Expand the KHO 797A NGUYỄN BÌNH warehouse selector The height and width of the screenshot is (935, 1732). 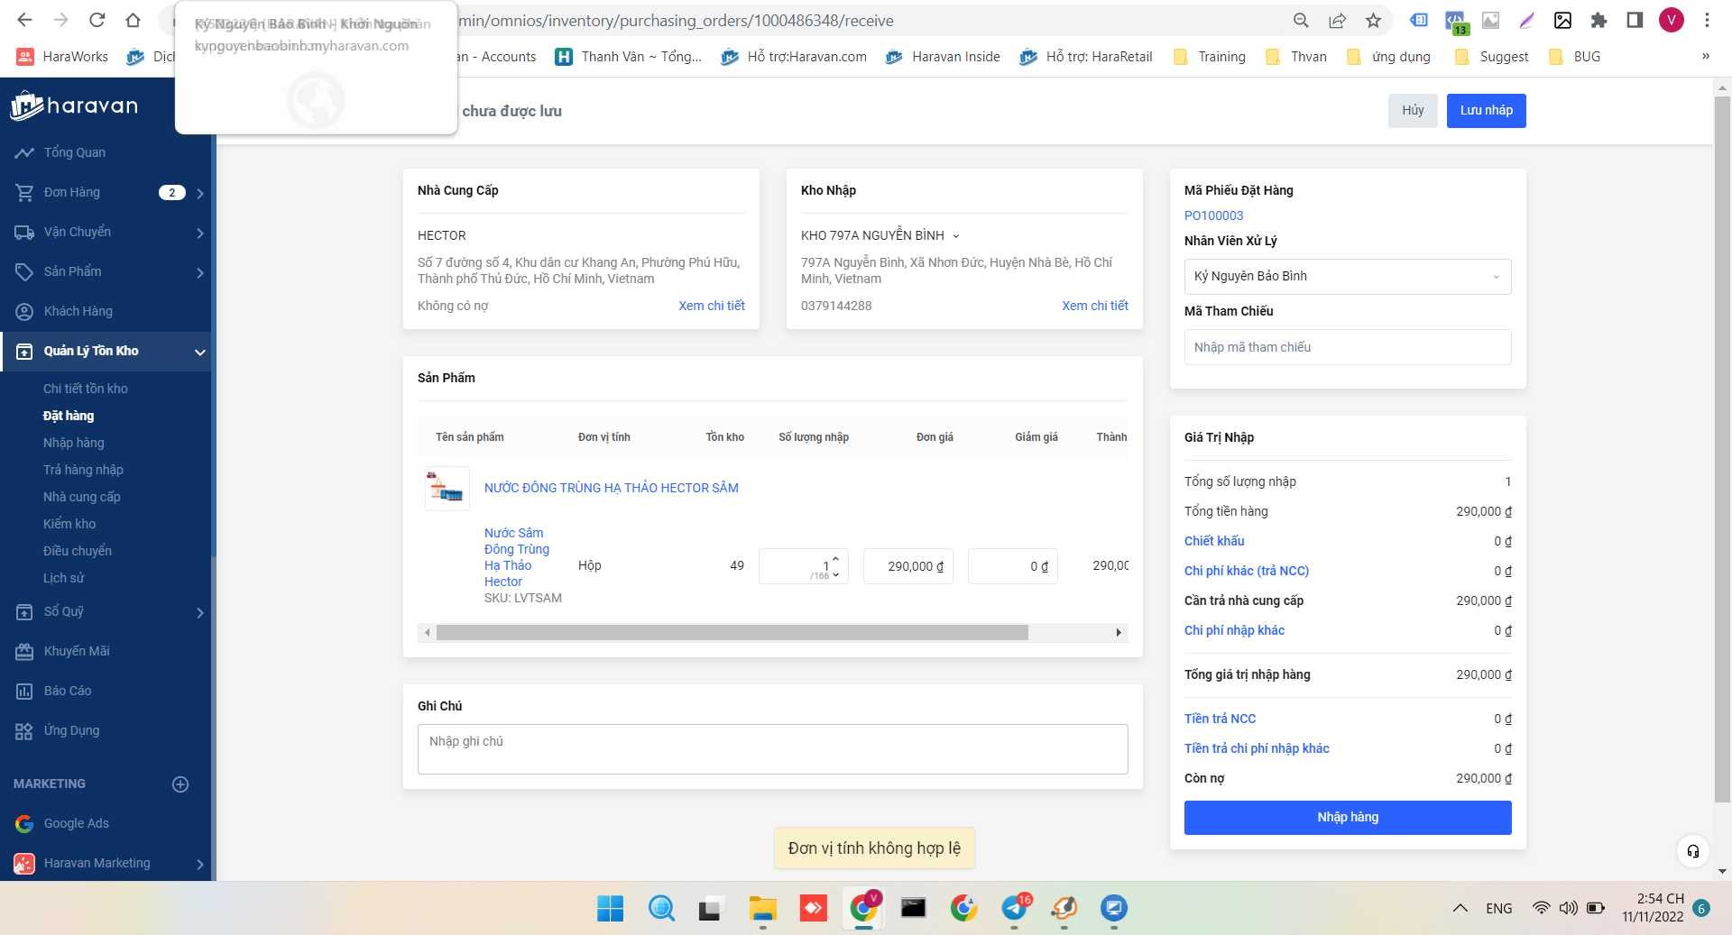click(x=956, y=236)
